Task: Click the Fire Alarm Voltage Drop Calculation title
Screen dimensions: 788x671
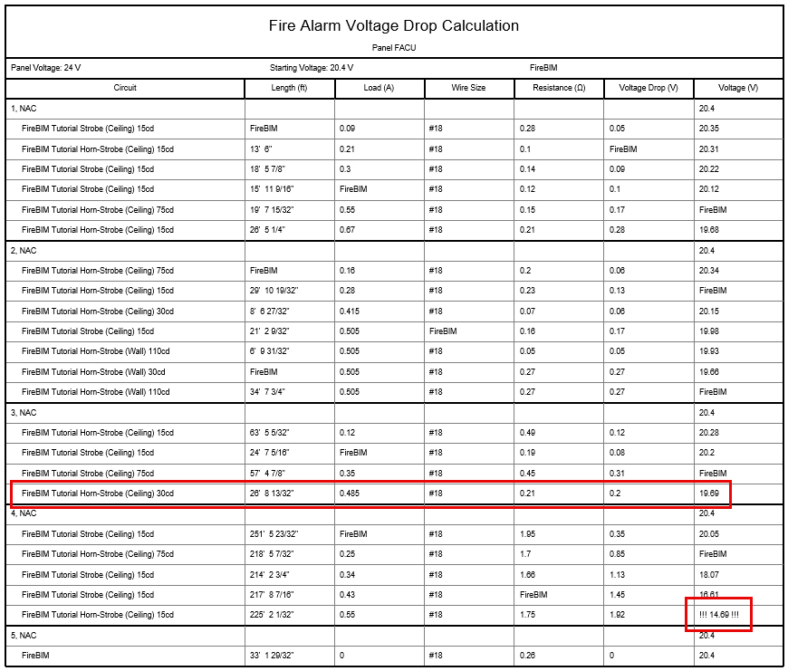Action: 394,25
